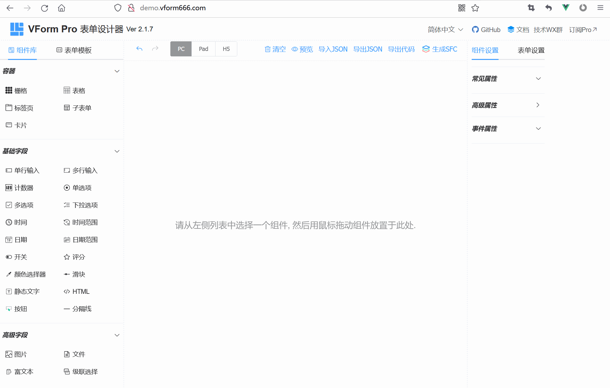This screenshot has height=388, width=610.
Task: Click the 导出JSON link
Action: click(368, 49)
